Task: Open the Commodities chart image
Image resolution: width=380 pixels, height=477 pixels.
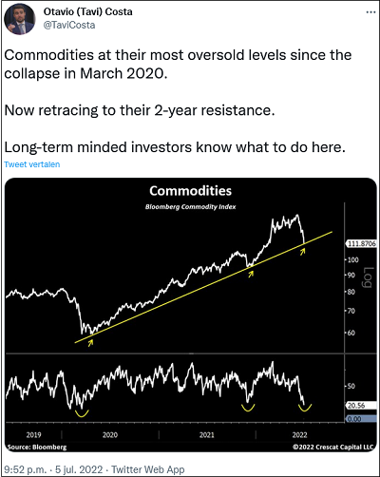Action: pyautogui.click(x=191, y=315)
